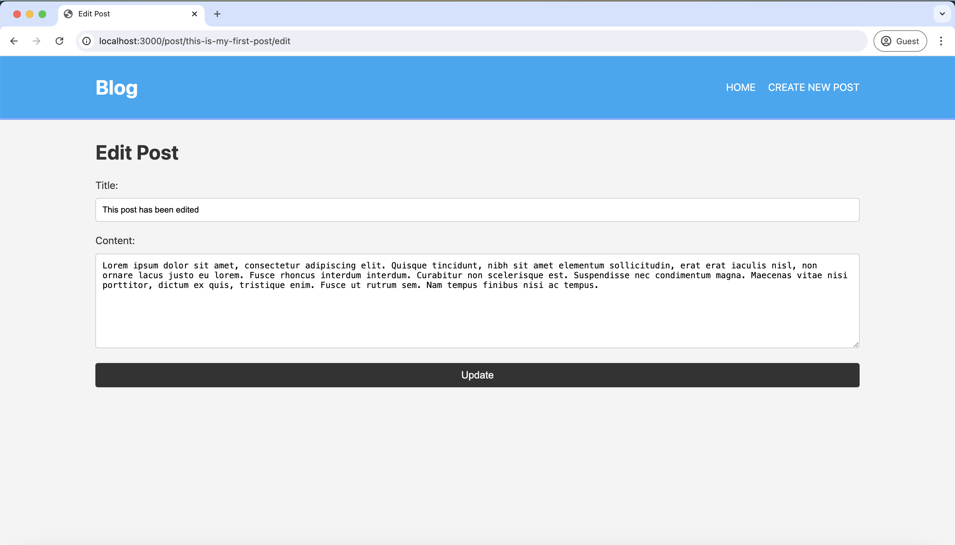Open the CREATE NEW POST link
This screenshot has height=545, width=955.
click(x=813, y=87)
